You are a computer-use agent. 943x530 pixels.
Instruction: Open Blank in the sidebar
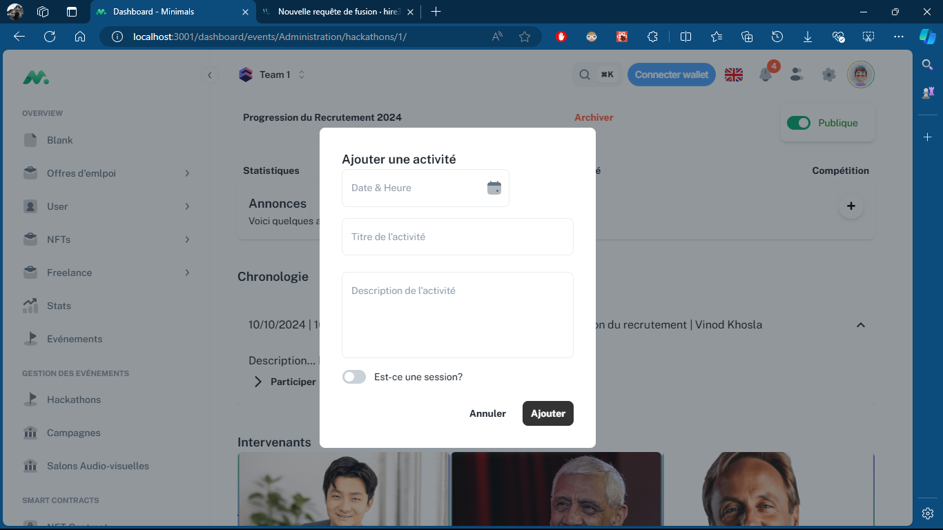pyautogui.click(x=106, y=140)
